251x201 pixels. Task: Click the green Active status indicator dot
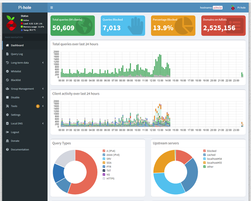click(x=22, y=20)
